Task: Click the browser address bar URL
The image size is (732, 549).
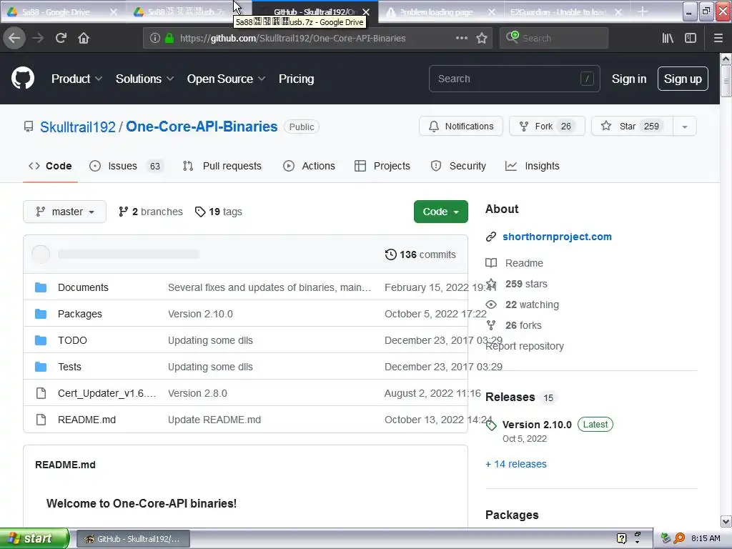Action: click(x=292, y=39)
